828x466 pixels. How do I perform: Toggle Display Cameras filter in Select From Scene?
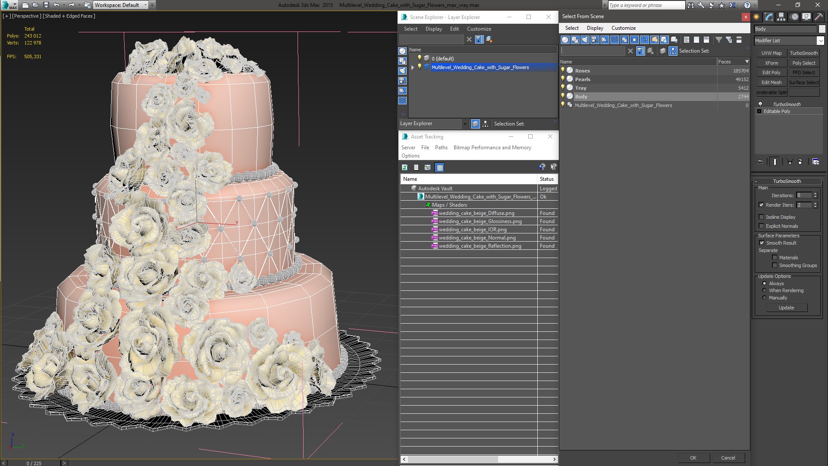coord(595,40)
